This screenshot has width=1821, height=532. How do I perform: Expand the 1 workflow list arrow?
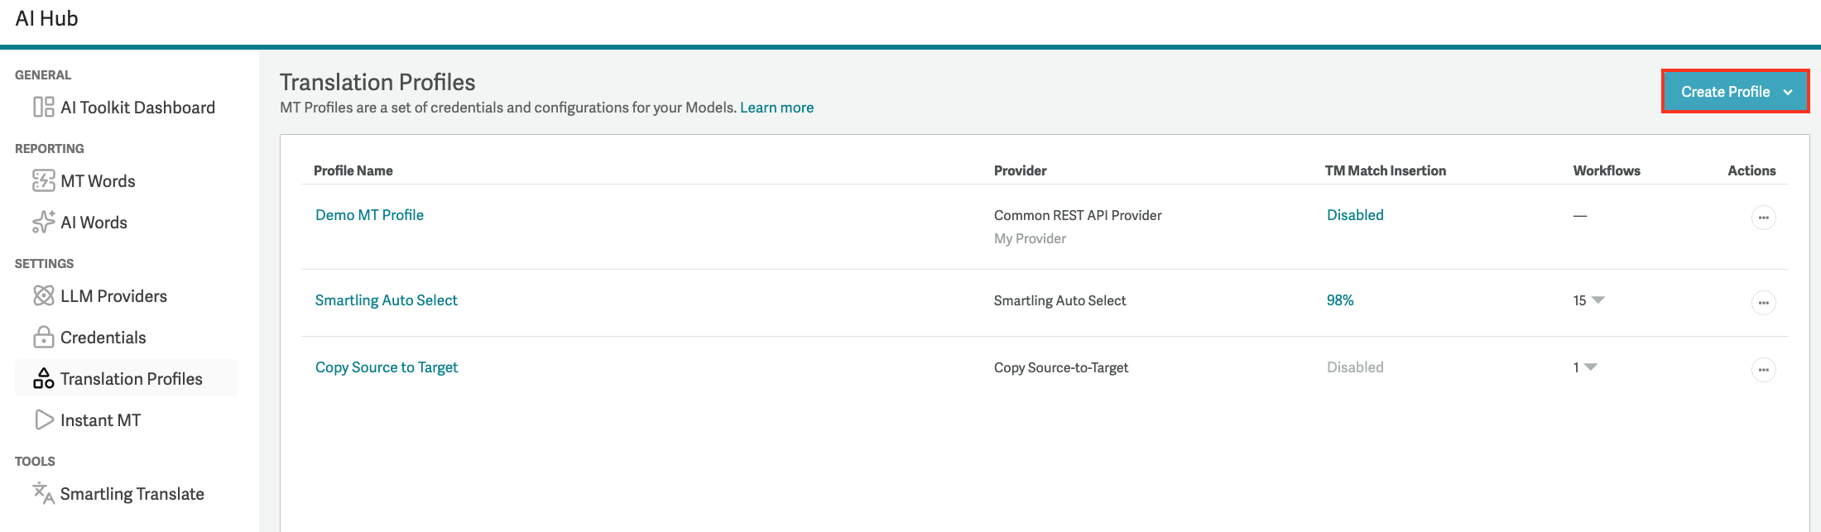click(1590, 367)
